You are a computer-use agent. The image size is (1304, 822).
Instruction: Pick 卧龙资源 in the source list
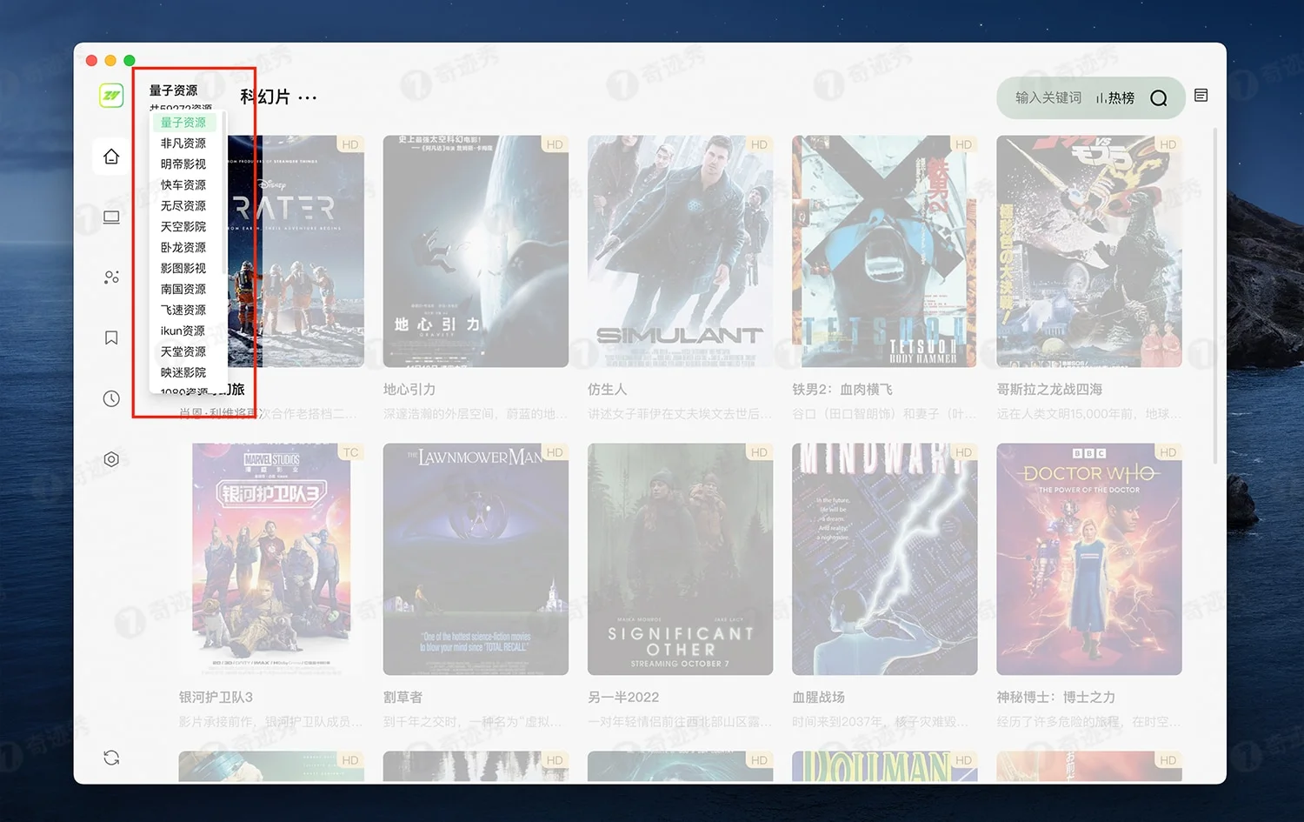coord(183,248)
